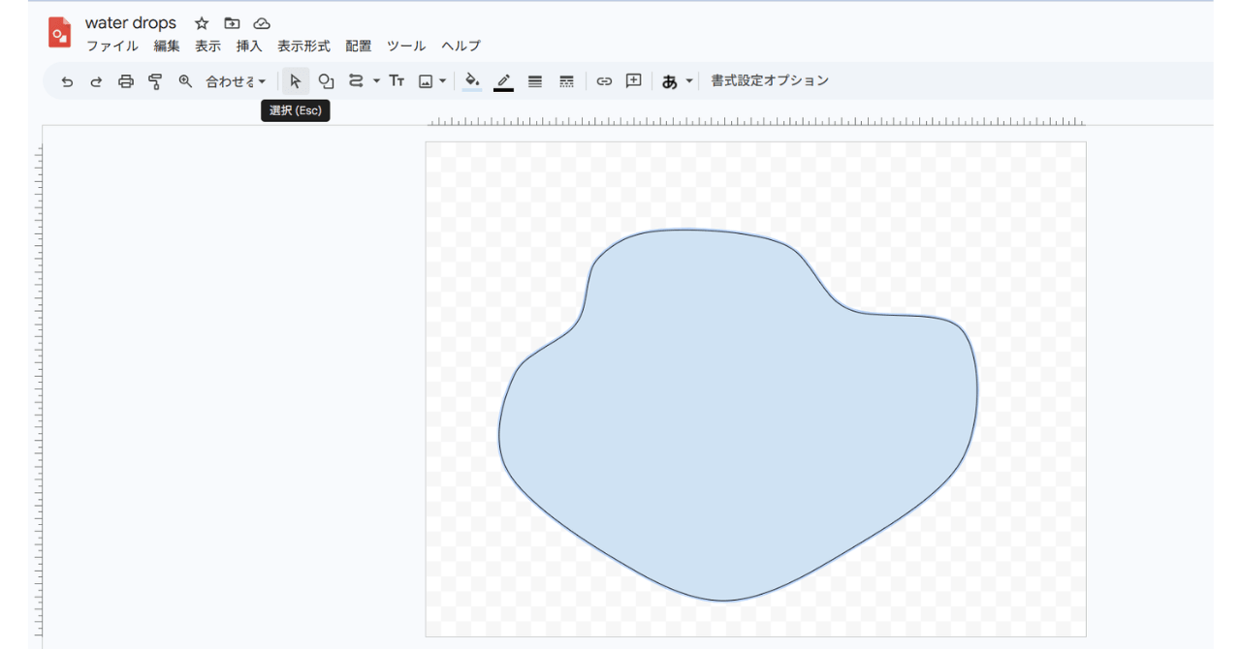Click the 書式設定オプション button
The height and width of the screenshot is (649, 1241).
click(770, 80)
